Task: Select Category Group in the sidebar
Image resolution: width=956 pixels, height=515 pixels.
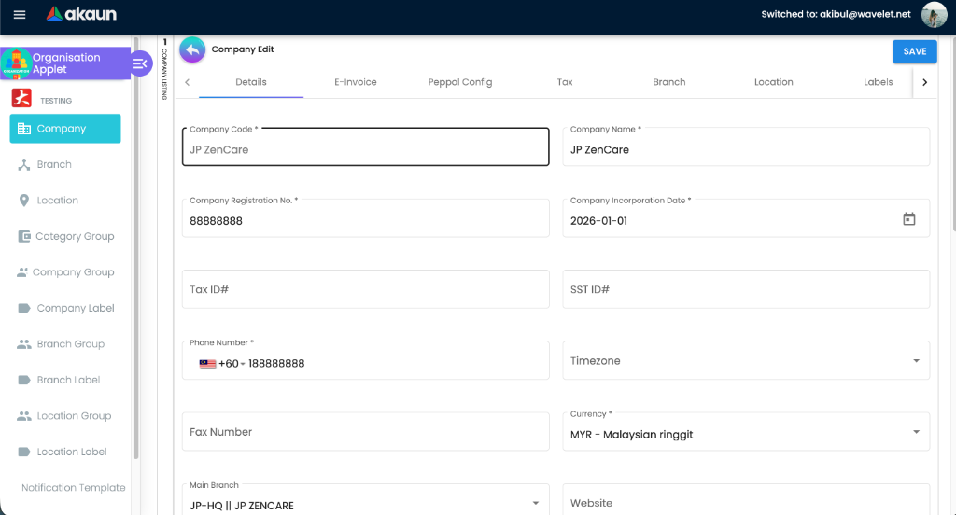Action: point(65,236)
